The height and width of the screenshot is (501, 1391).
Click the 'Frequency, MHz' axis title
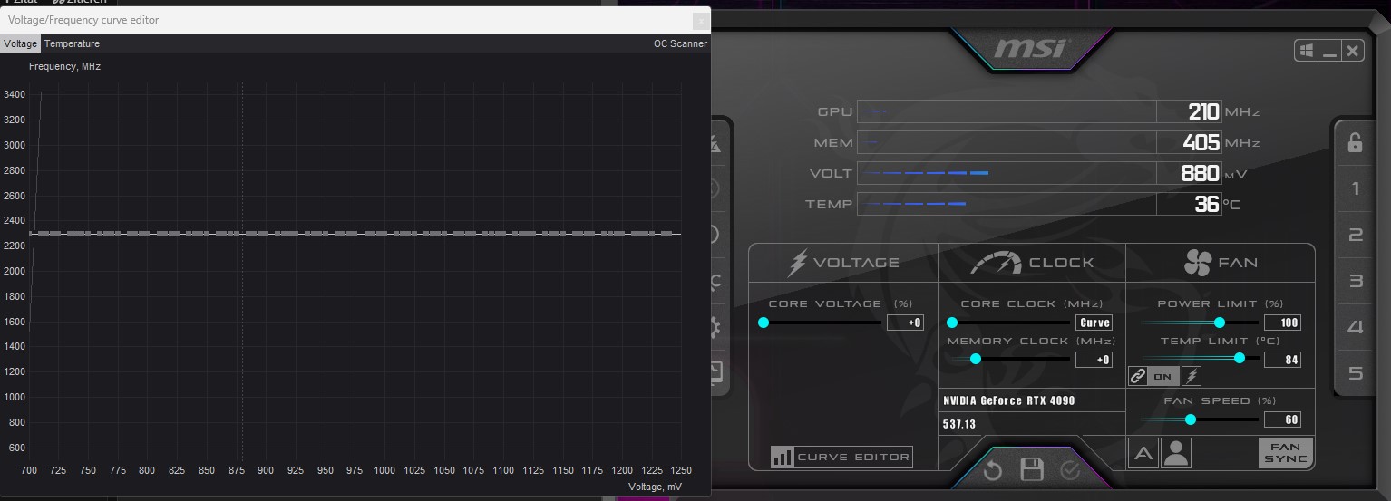point(64,67)
